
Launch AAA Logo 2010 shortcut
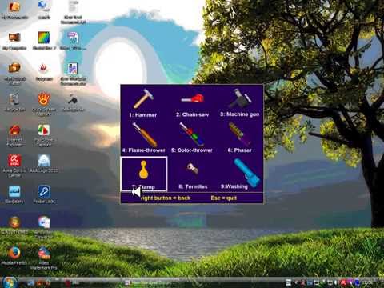click(44, 163)
